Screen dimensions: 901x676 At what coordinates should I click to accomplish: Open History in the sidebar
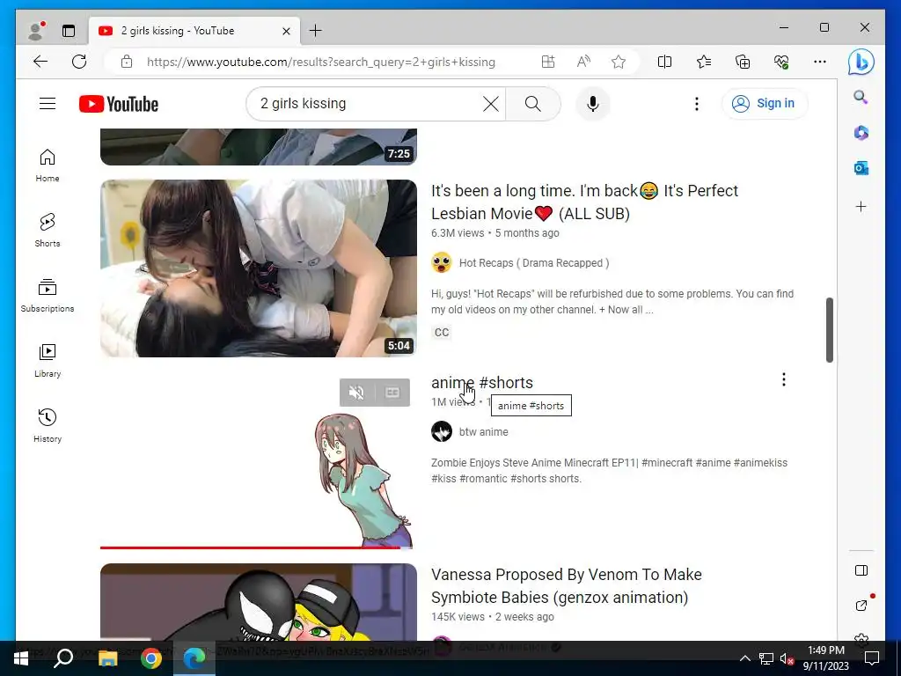click(x=48, y=425)
